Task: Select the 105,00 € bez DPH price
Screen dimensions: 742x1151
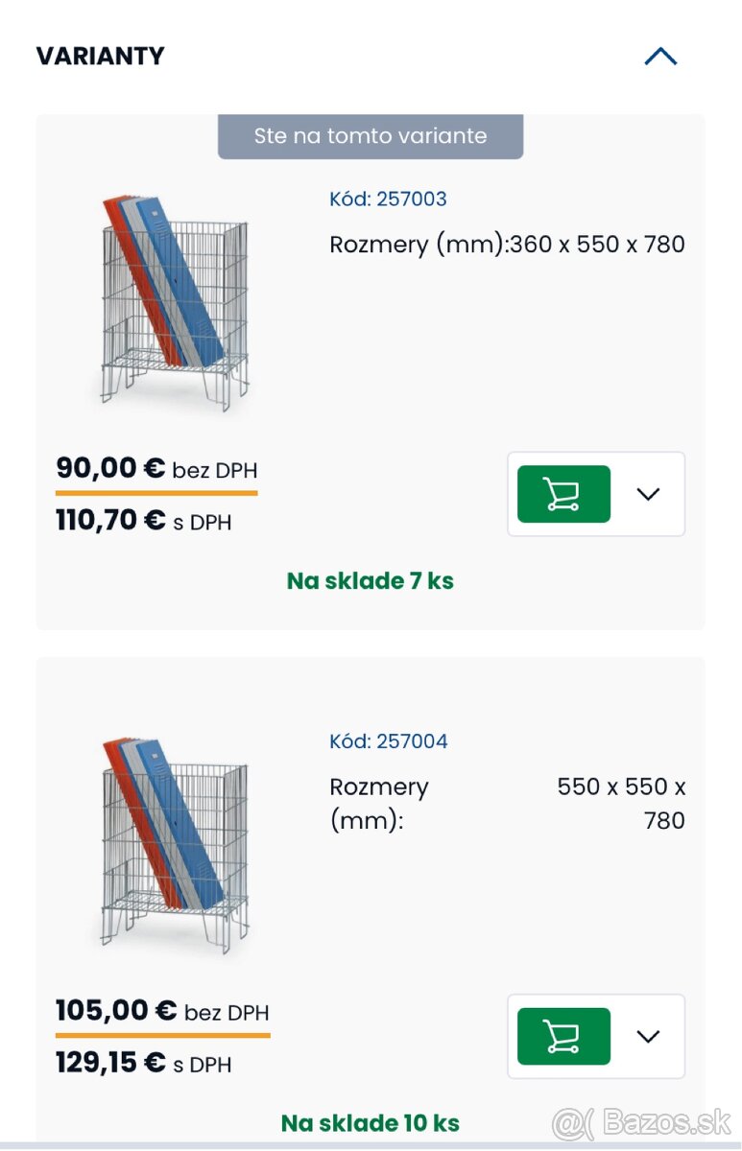Action: point(162,1011)
